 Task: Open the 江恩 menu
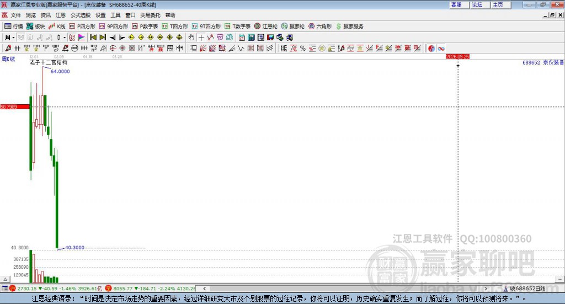(x=61, y=15)
